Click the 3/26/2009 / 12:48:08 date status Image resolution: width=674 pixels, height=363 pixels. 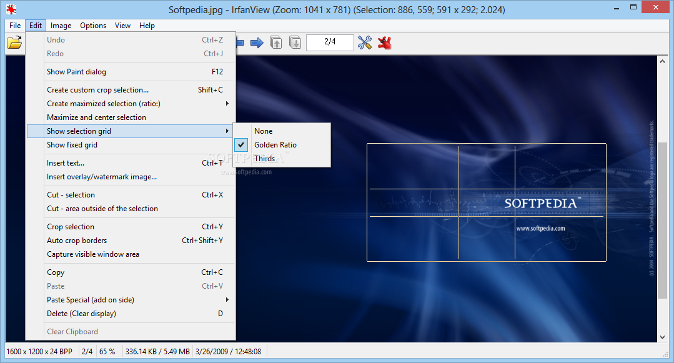pyautogui.click(x=228, y=351)
